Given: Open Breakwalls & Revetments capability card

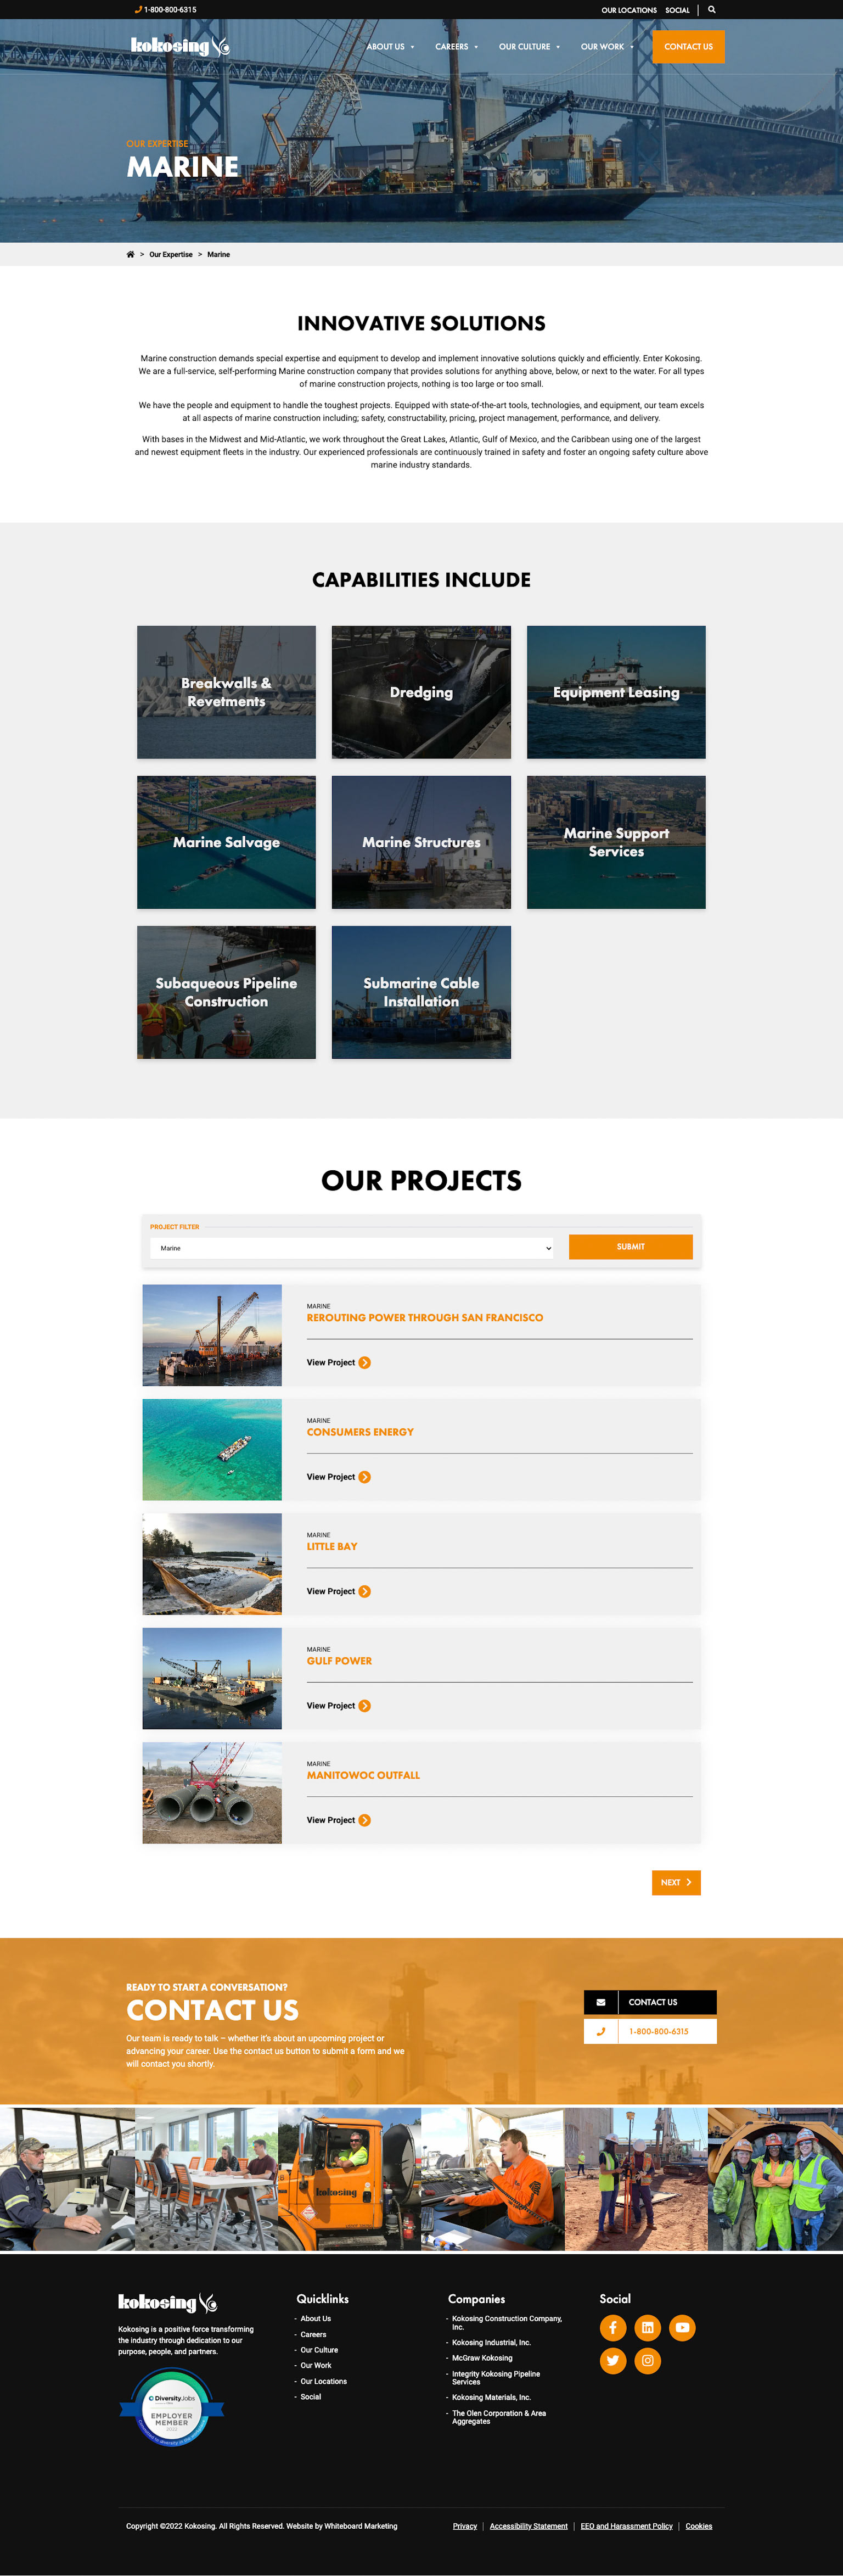Looking at the screenshot, I should (x=226, y=692).
